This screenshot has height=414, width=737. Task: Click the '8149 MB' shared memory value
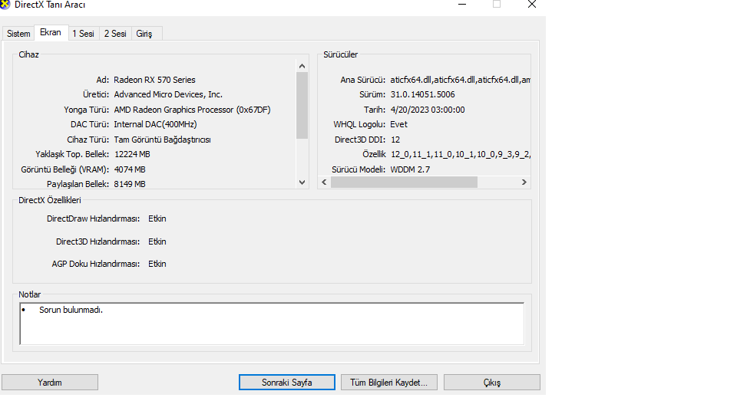(x=130, y=184)
